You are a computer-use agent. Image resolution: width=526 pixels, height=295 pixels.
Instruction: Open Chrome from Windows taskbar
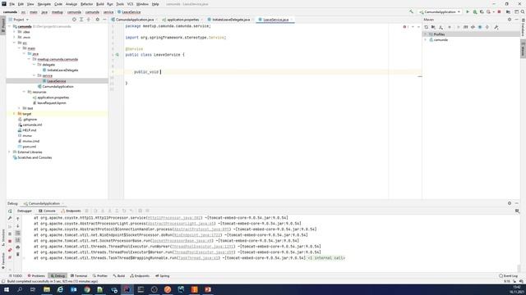(x=87, y=289)
